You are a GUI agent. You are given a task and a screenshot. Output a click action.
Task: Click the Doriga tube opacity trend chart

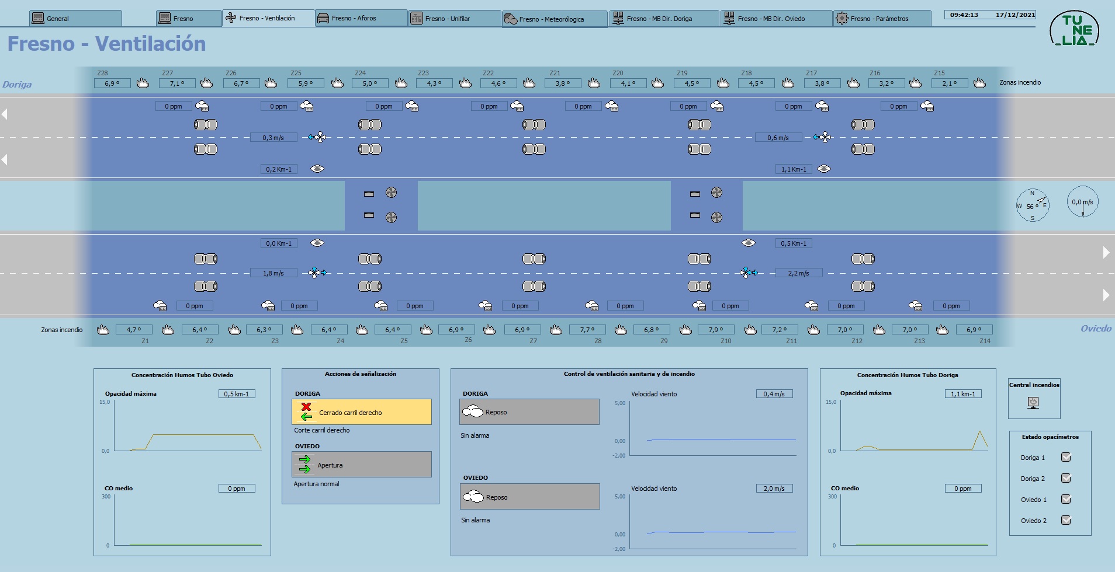click(915, 425)
